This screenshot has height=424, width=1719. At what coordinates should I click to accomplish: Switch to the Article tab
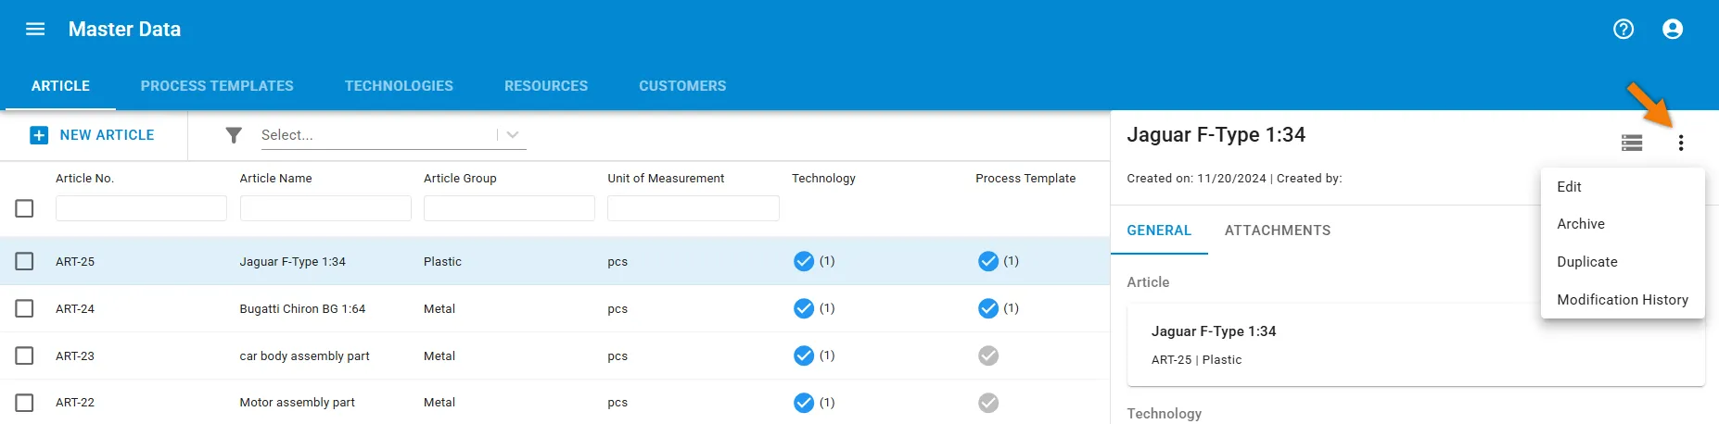60,86
